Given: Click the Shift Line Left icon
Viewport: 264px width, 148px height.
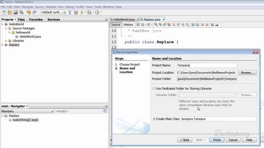Looking at the screenshot, I should pos(193,25).
